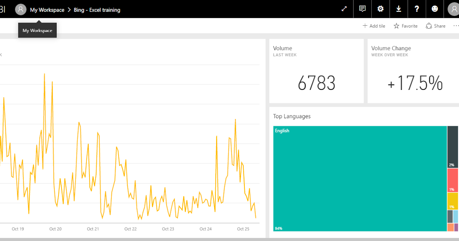Viewport: 459px width, 241px height.
Task: Send a smile with the feedback smiley icon
Action: [435, 9]
